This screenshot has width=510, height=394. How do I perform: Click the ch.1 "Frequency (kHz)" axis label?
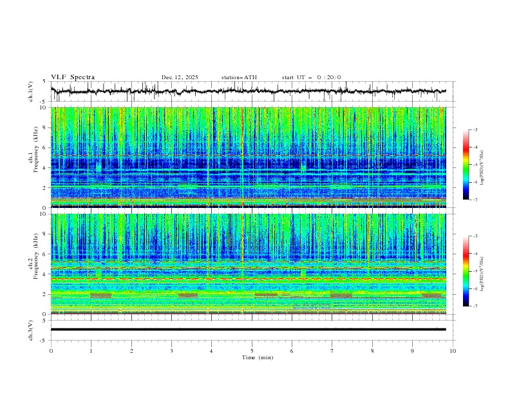coord(36,149)
